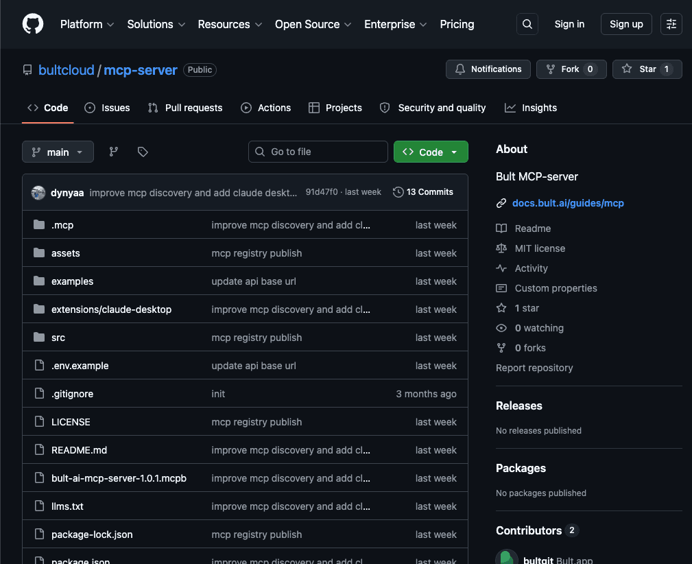Open the mcp-server repository link
Screen dimensions: 692x564
[x=141, y=70]
